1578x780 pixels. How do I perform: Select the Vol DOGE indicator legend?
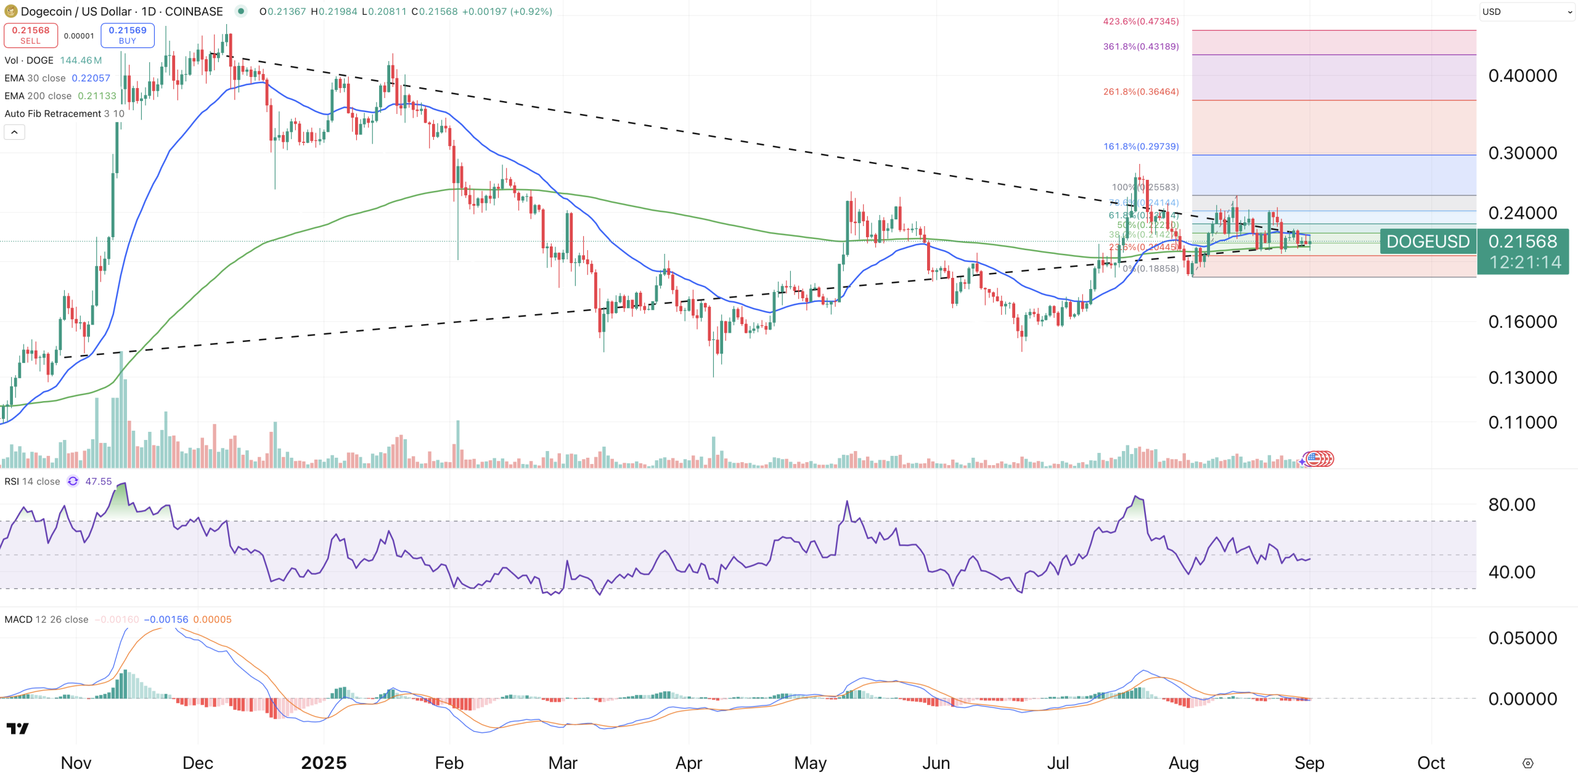coord(29,60)
